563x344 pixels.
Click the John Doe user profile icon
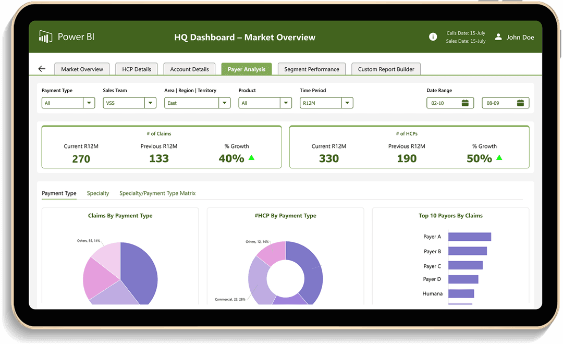tap(498, 37)
